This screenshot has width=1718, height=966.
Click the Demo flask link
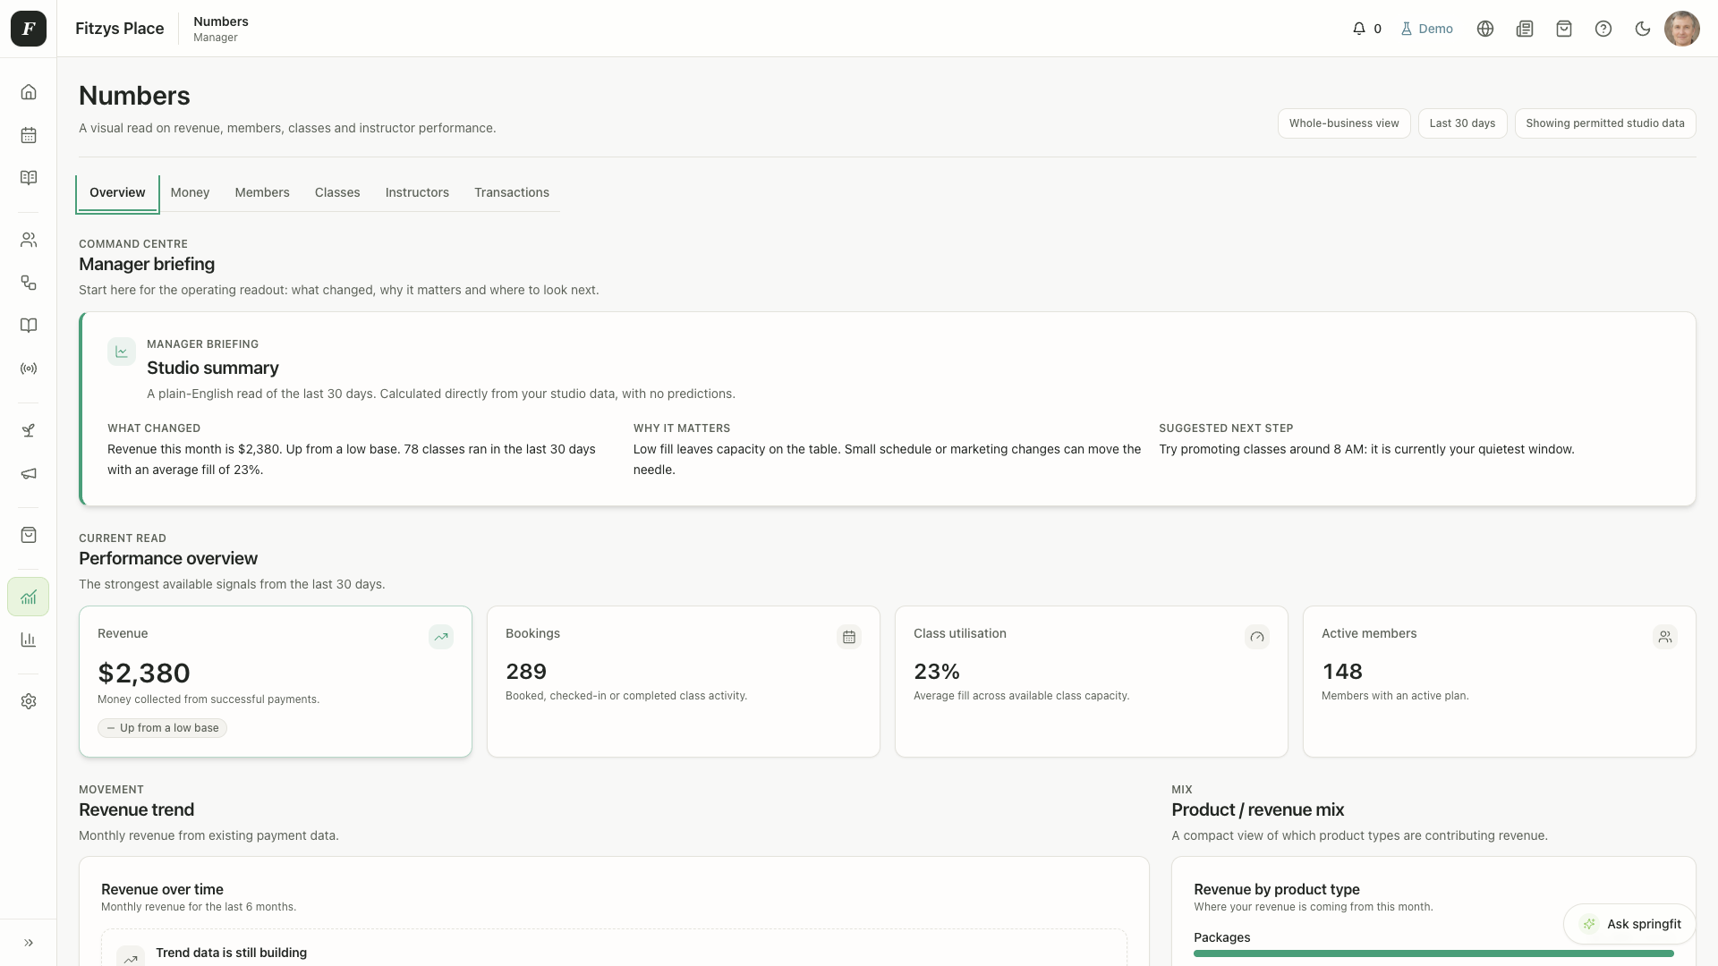pos(1427,29)
